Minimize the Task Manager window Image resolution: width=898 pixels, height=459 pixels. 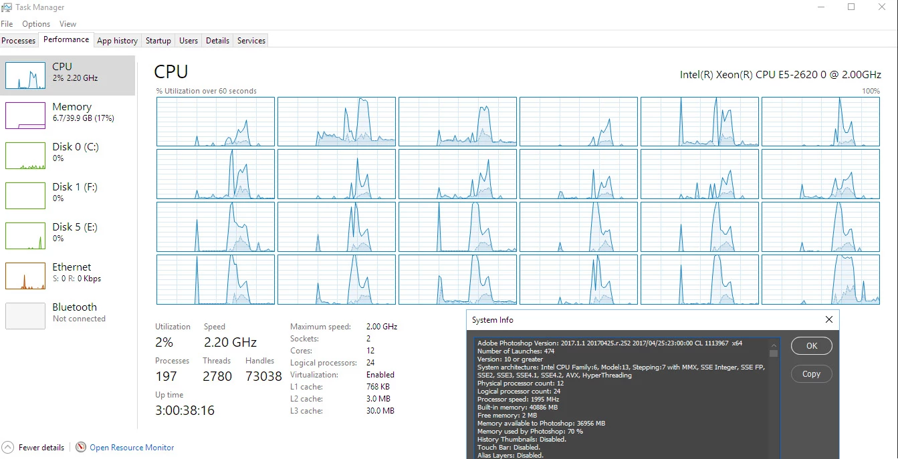pos(821,7)
